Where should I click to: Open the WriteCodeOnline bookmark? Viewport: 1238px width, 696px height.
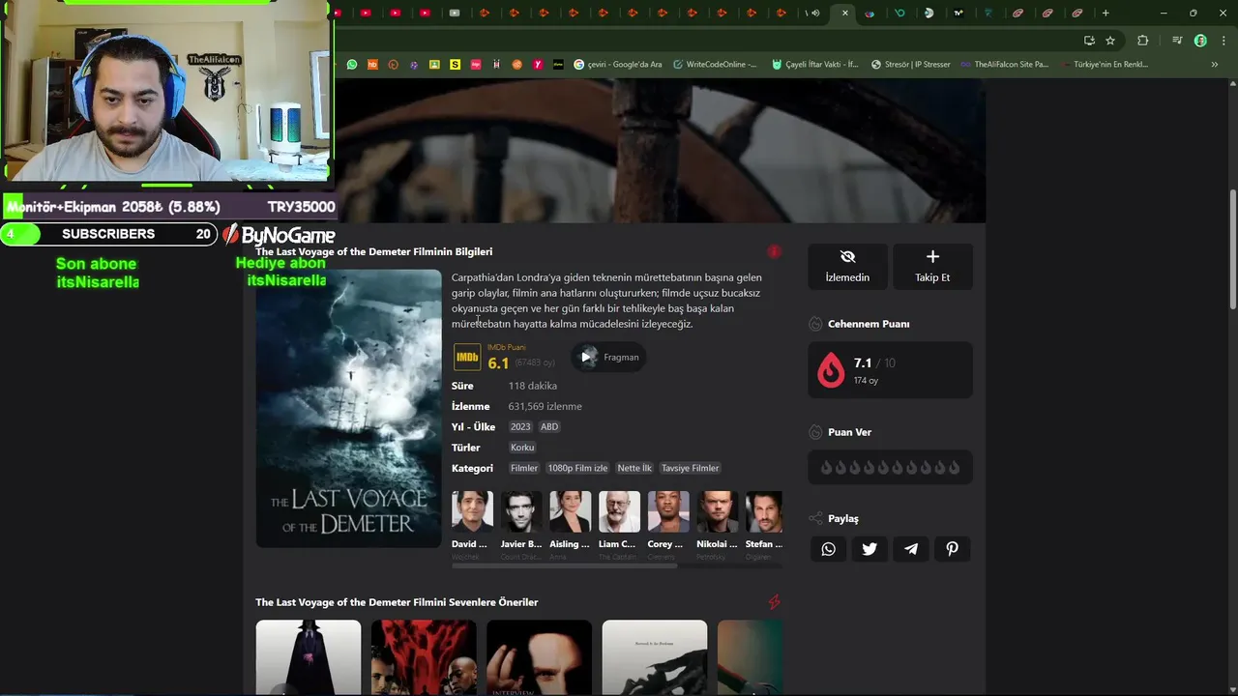point(715,65)
